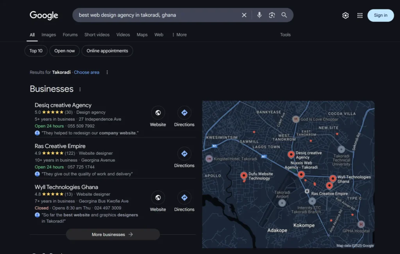The width and height of the screenshot is (400, 254).
Task: Get directions to Ras Creative Empire
Action: (184, 154)
